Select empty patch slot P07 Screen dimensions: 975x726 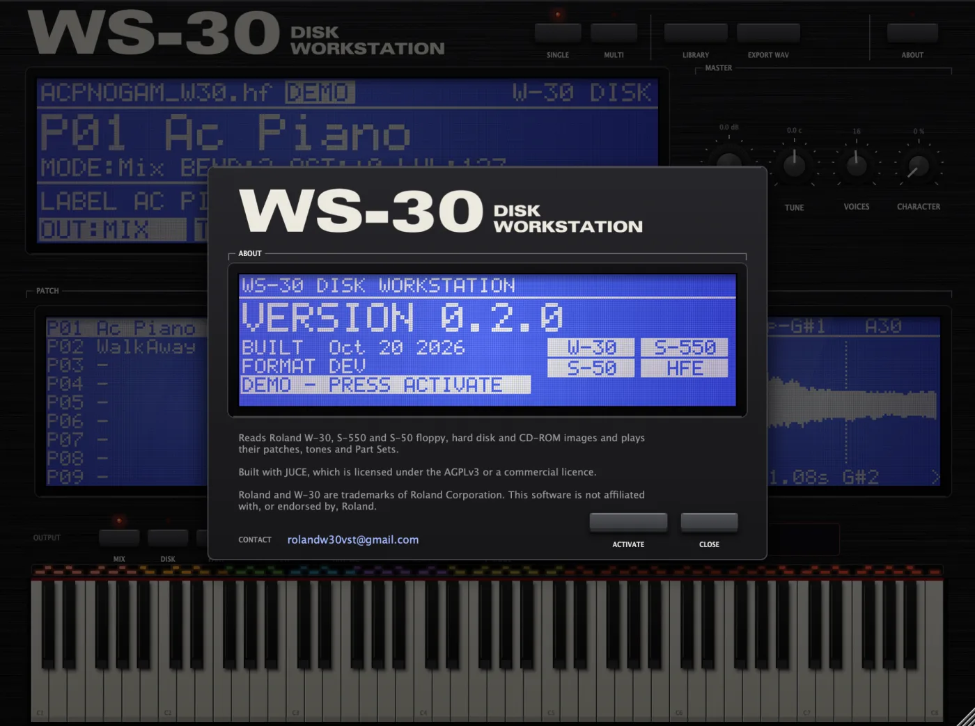point(126,440)
